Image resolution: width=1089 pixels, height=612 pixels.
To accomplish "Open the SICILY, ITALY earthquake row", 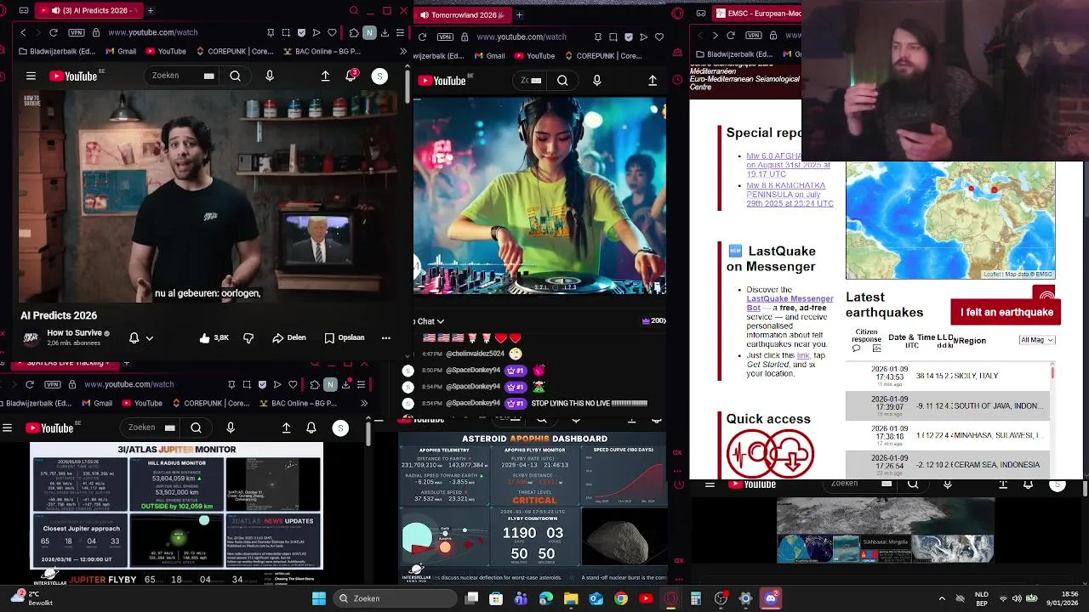I will 947,376.
